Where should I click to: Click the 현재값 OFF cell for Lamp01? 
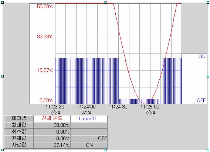[89, 138]
